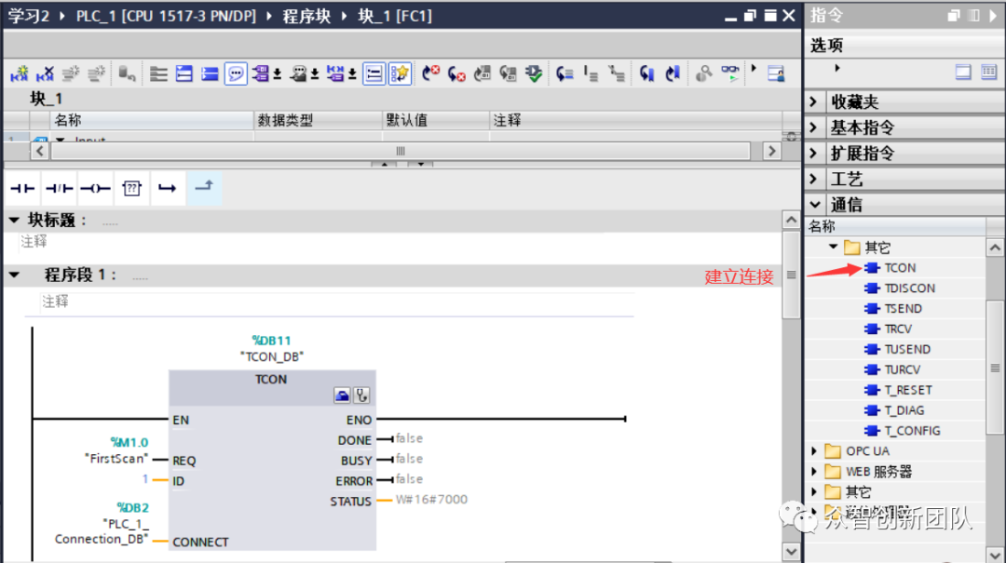Click interface table horizontal scrollbar right arrow
The image size is (1006, 563).
[772, 152]
